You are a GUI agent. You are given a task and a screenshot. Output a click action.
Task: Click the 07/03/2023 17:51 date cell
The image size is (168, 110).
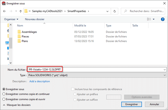pyautogui.click(x=84, y=37)
